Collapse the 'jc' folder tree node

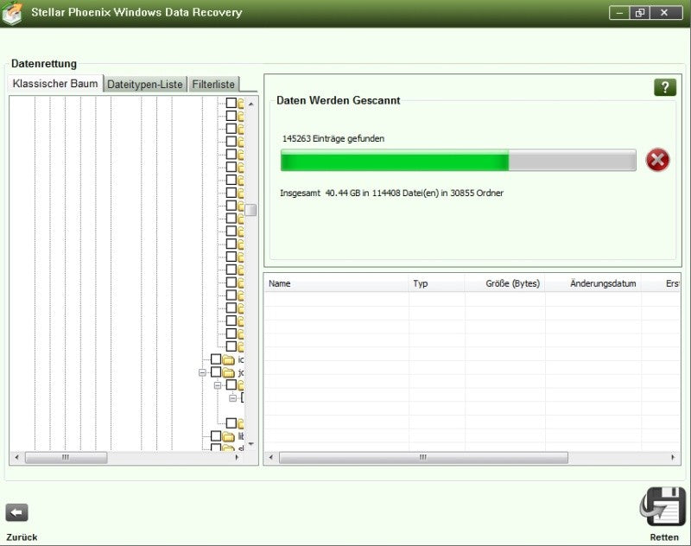[x=202, y=372]
